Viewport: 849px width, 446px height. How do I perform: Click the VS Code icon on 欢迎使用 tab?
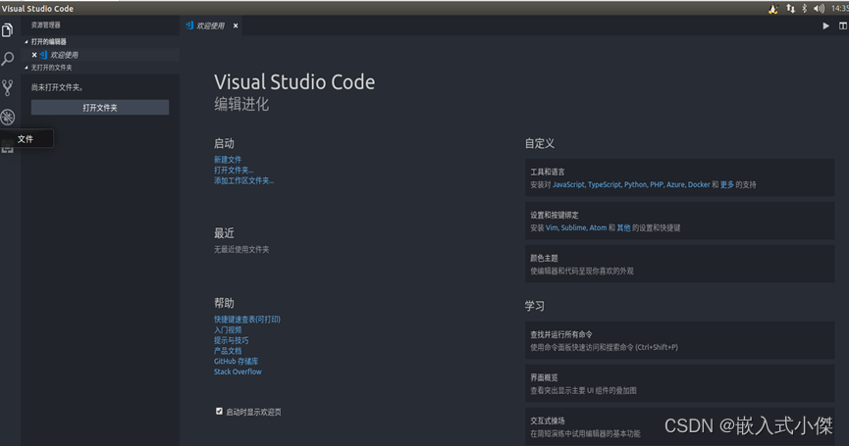(189, 25)
